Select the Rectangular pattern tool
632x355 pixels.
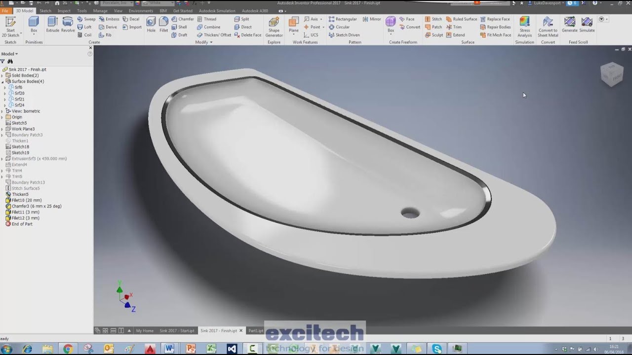point(343,19)
